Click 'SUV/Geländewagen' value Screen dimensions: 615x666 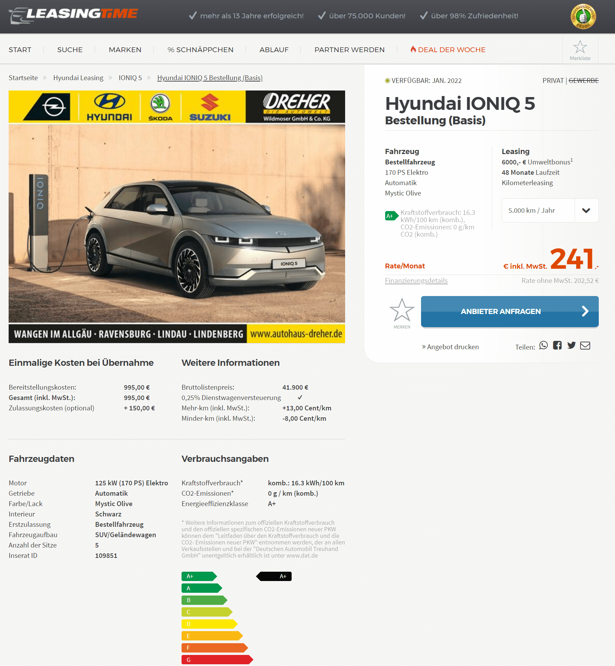click(x=126, y=535)
